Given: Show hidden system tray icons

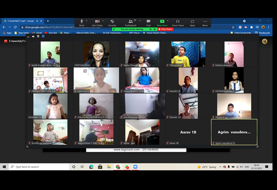Looking at the screenshot, I should click(x=220, y=167).
